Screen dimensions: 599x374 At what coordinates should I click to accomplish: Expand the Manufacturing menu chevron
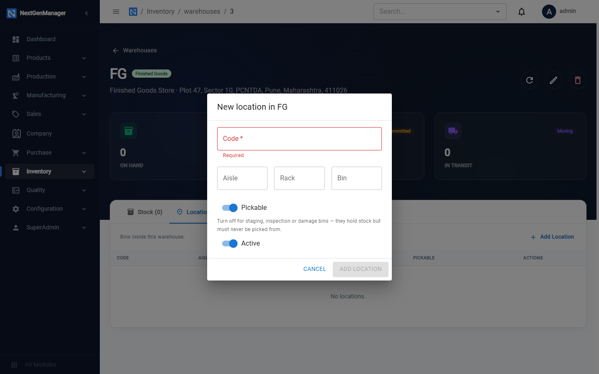pyautogui.click(x=84, y=96)
